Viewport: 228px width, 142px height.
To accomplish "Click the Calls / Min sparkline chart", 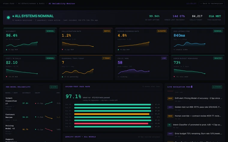I will 133,71.
